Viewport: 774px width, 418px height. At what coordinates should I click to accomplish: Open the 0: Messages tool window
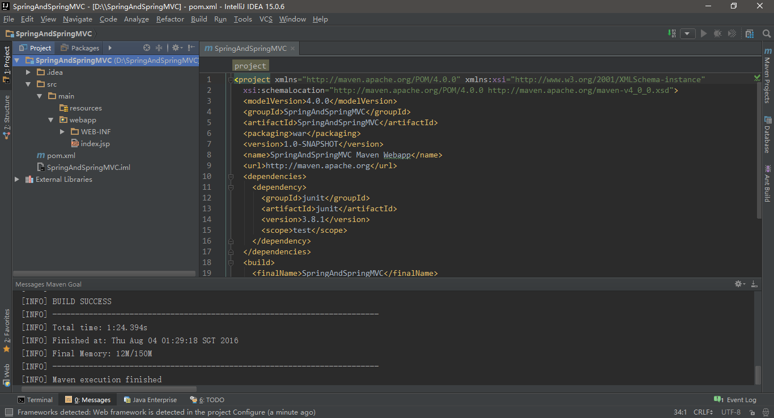(88, 399)
